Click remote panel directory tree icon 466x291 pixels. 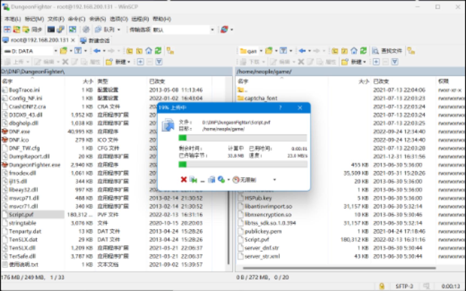tap(411, 51)
